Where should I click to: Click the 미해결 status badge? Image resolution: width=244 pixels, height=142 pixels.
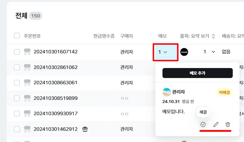225,92
